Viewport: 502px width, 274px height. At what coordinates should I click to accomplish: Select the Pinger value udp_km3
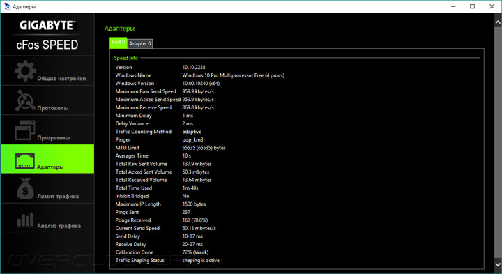click(x=192, y=139)
